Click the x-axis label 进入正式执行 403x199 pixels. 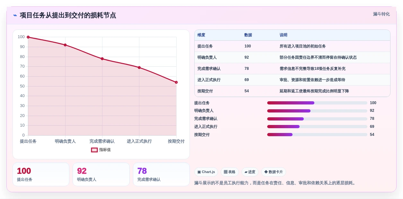tap(139, 141)
